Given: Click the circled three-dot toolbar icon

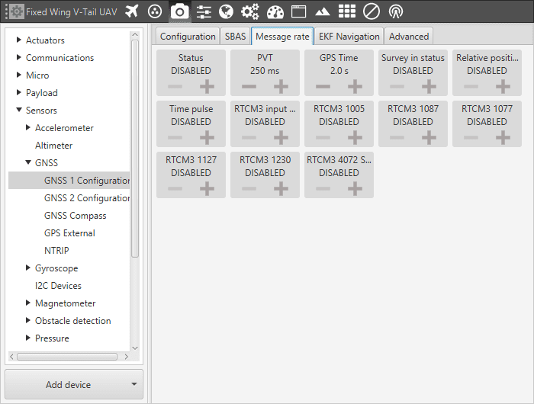Looking at the screenshot, I should point(155,11).
